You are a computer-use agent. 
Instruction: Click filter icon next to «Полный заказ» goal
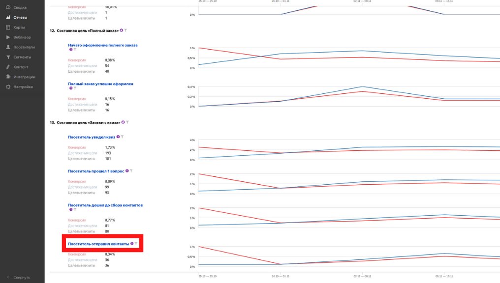126,30
